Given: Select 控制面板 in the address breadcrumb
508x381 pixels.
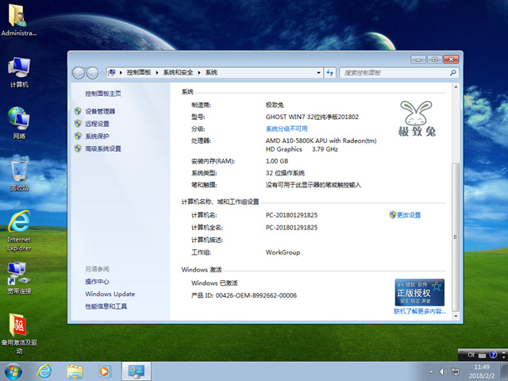Looking at the screenshot, I should point(139,72).
